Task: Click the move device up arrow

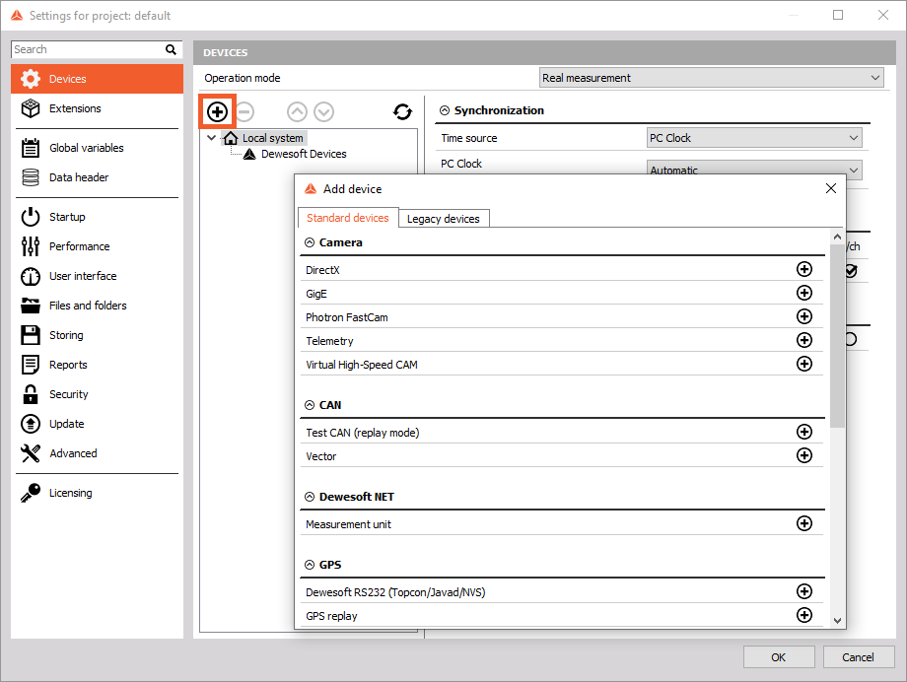Action: tap(298, 111)
